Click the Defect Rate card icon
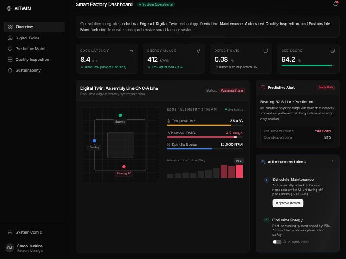The height and width of the screenshot is (259, 346). pos(266,51)
